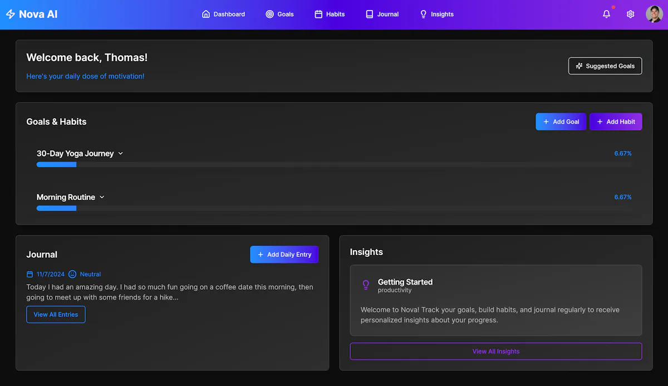Click the 30-Day Yoga Journey progress bar
This screenshot has width=668, height=386.
click(x=334, y=165)
